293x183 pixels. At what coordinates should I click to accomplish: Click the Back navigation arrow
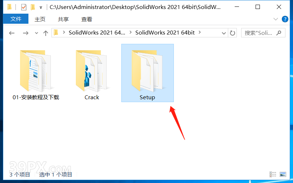tap(12, 33)
